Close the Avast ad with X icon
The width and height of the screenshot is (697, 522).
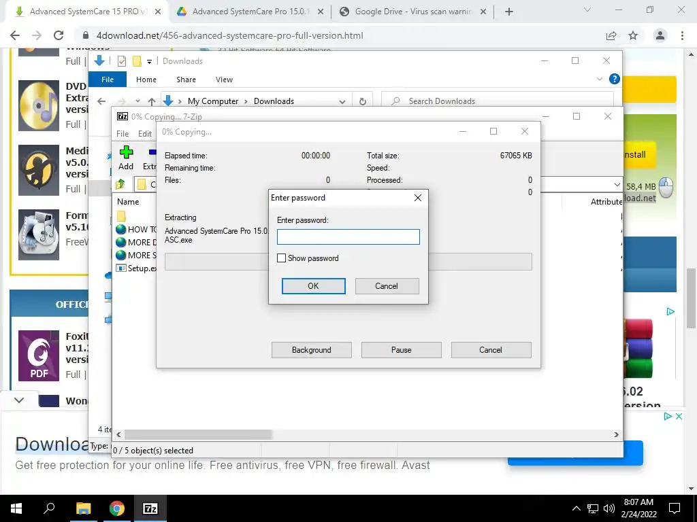[679, 417]
